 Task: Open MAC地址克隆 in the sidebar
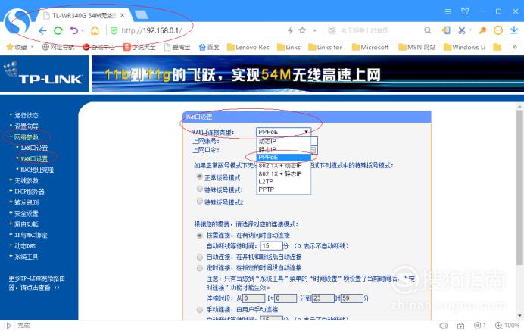(x=37, y=170)
